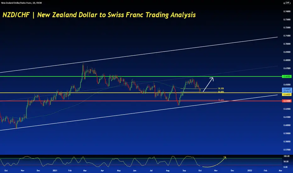Click the oscillator 0.00 scale value
Viewport: 293px width, 173px height.
(286, 167)
